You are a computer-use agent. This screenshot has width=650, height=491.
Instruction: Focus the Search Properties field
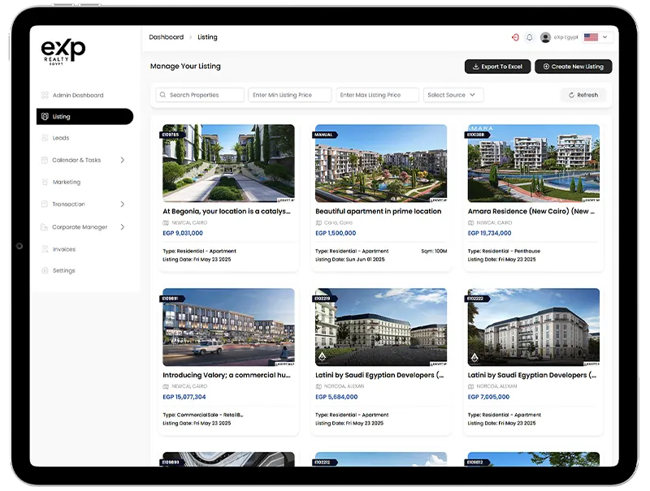(x=200, y=95)
